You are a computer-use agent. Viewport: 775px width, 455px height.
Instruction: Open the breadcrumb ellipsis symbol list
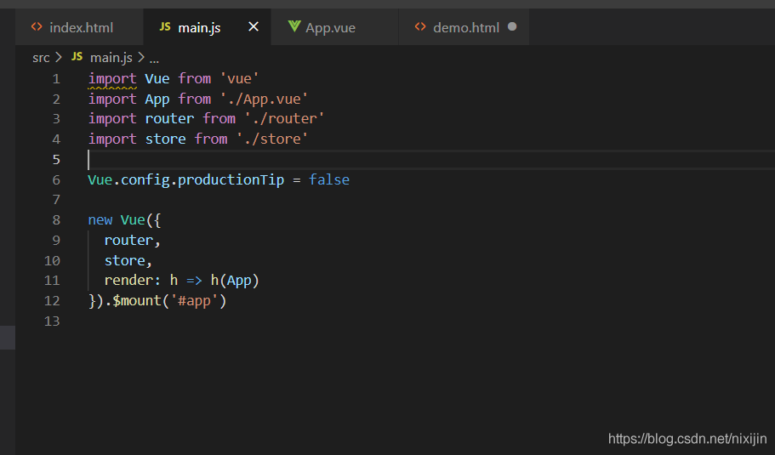[x=154, y=60]
